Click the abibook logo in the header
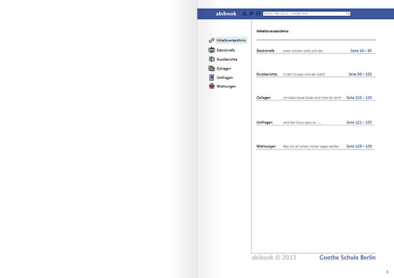Screen dimensions: 394x278 226,13
